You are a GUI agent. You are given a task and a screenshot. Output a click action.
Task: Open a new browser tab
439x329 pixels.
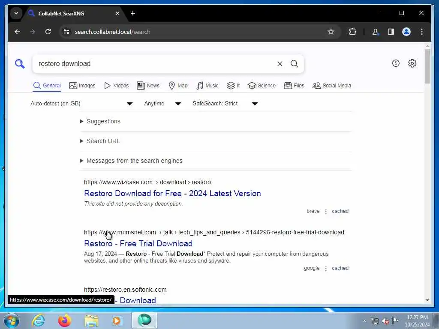click(133, 13)
